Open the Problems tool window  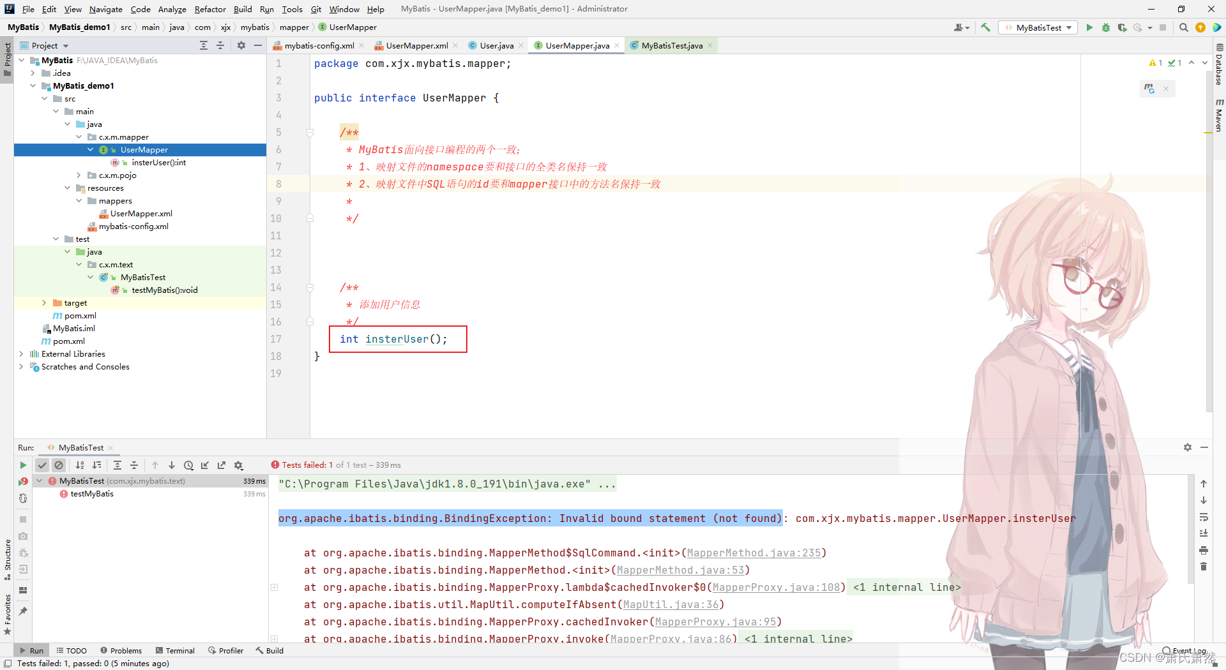(x=121, y=650)
